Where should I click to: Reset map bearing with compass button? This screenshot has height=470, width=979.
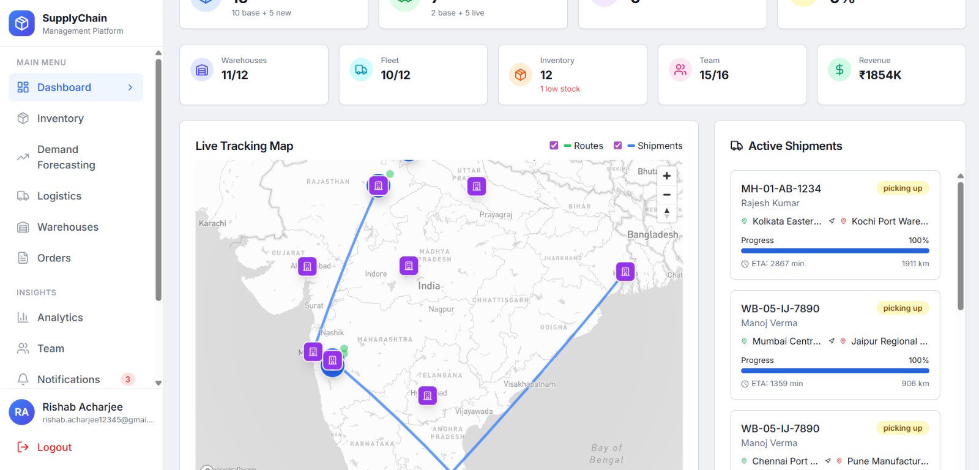point(666,213)
